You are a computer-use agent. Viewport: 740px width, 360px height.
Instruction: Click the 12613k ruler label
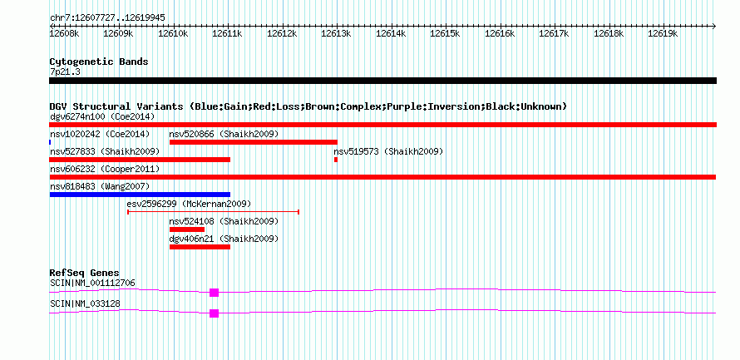(x=336, y=33)
